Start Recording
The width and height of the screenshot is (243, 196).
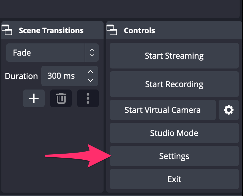[174, 84]
